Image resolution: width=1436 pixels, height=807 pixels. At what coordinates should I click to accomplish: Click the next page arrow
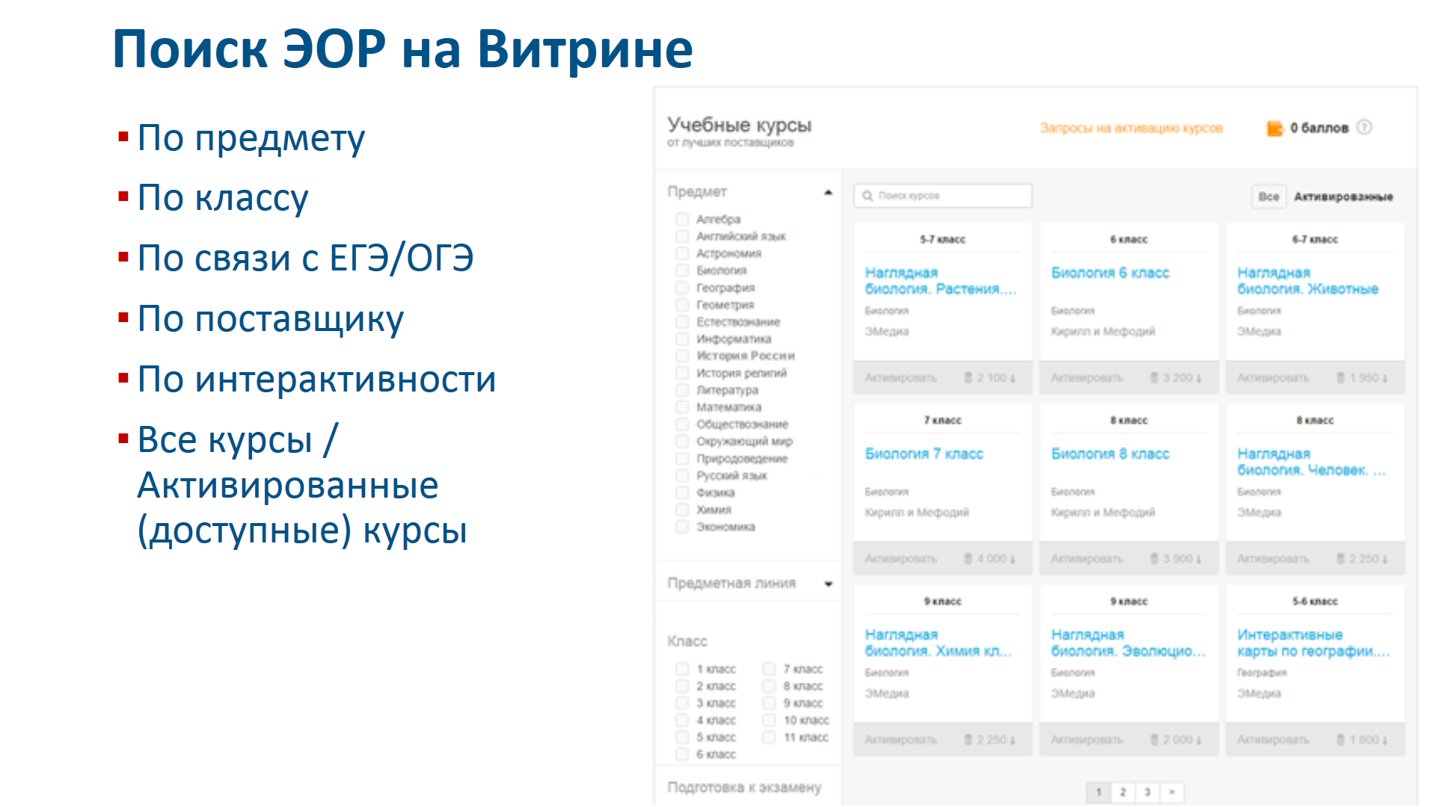click(1172, 792)
